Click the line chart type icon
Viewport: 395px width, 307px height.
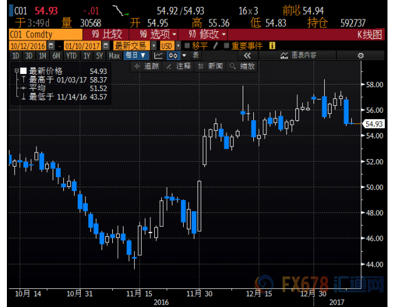click(x=158, y=56)
